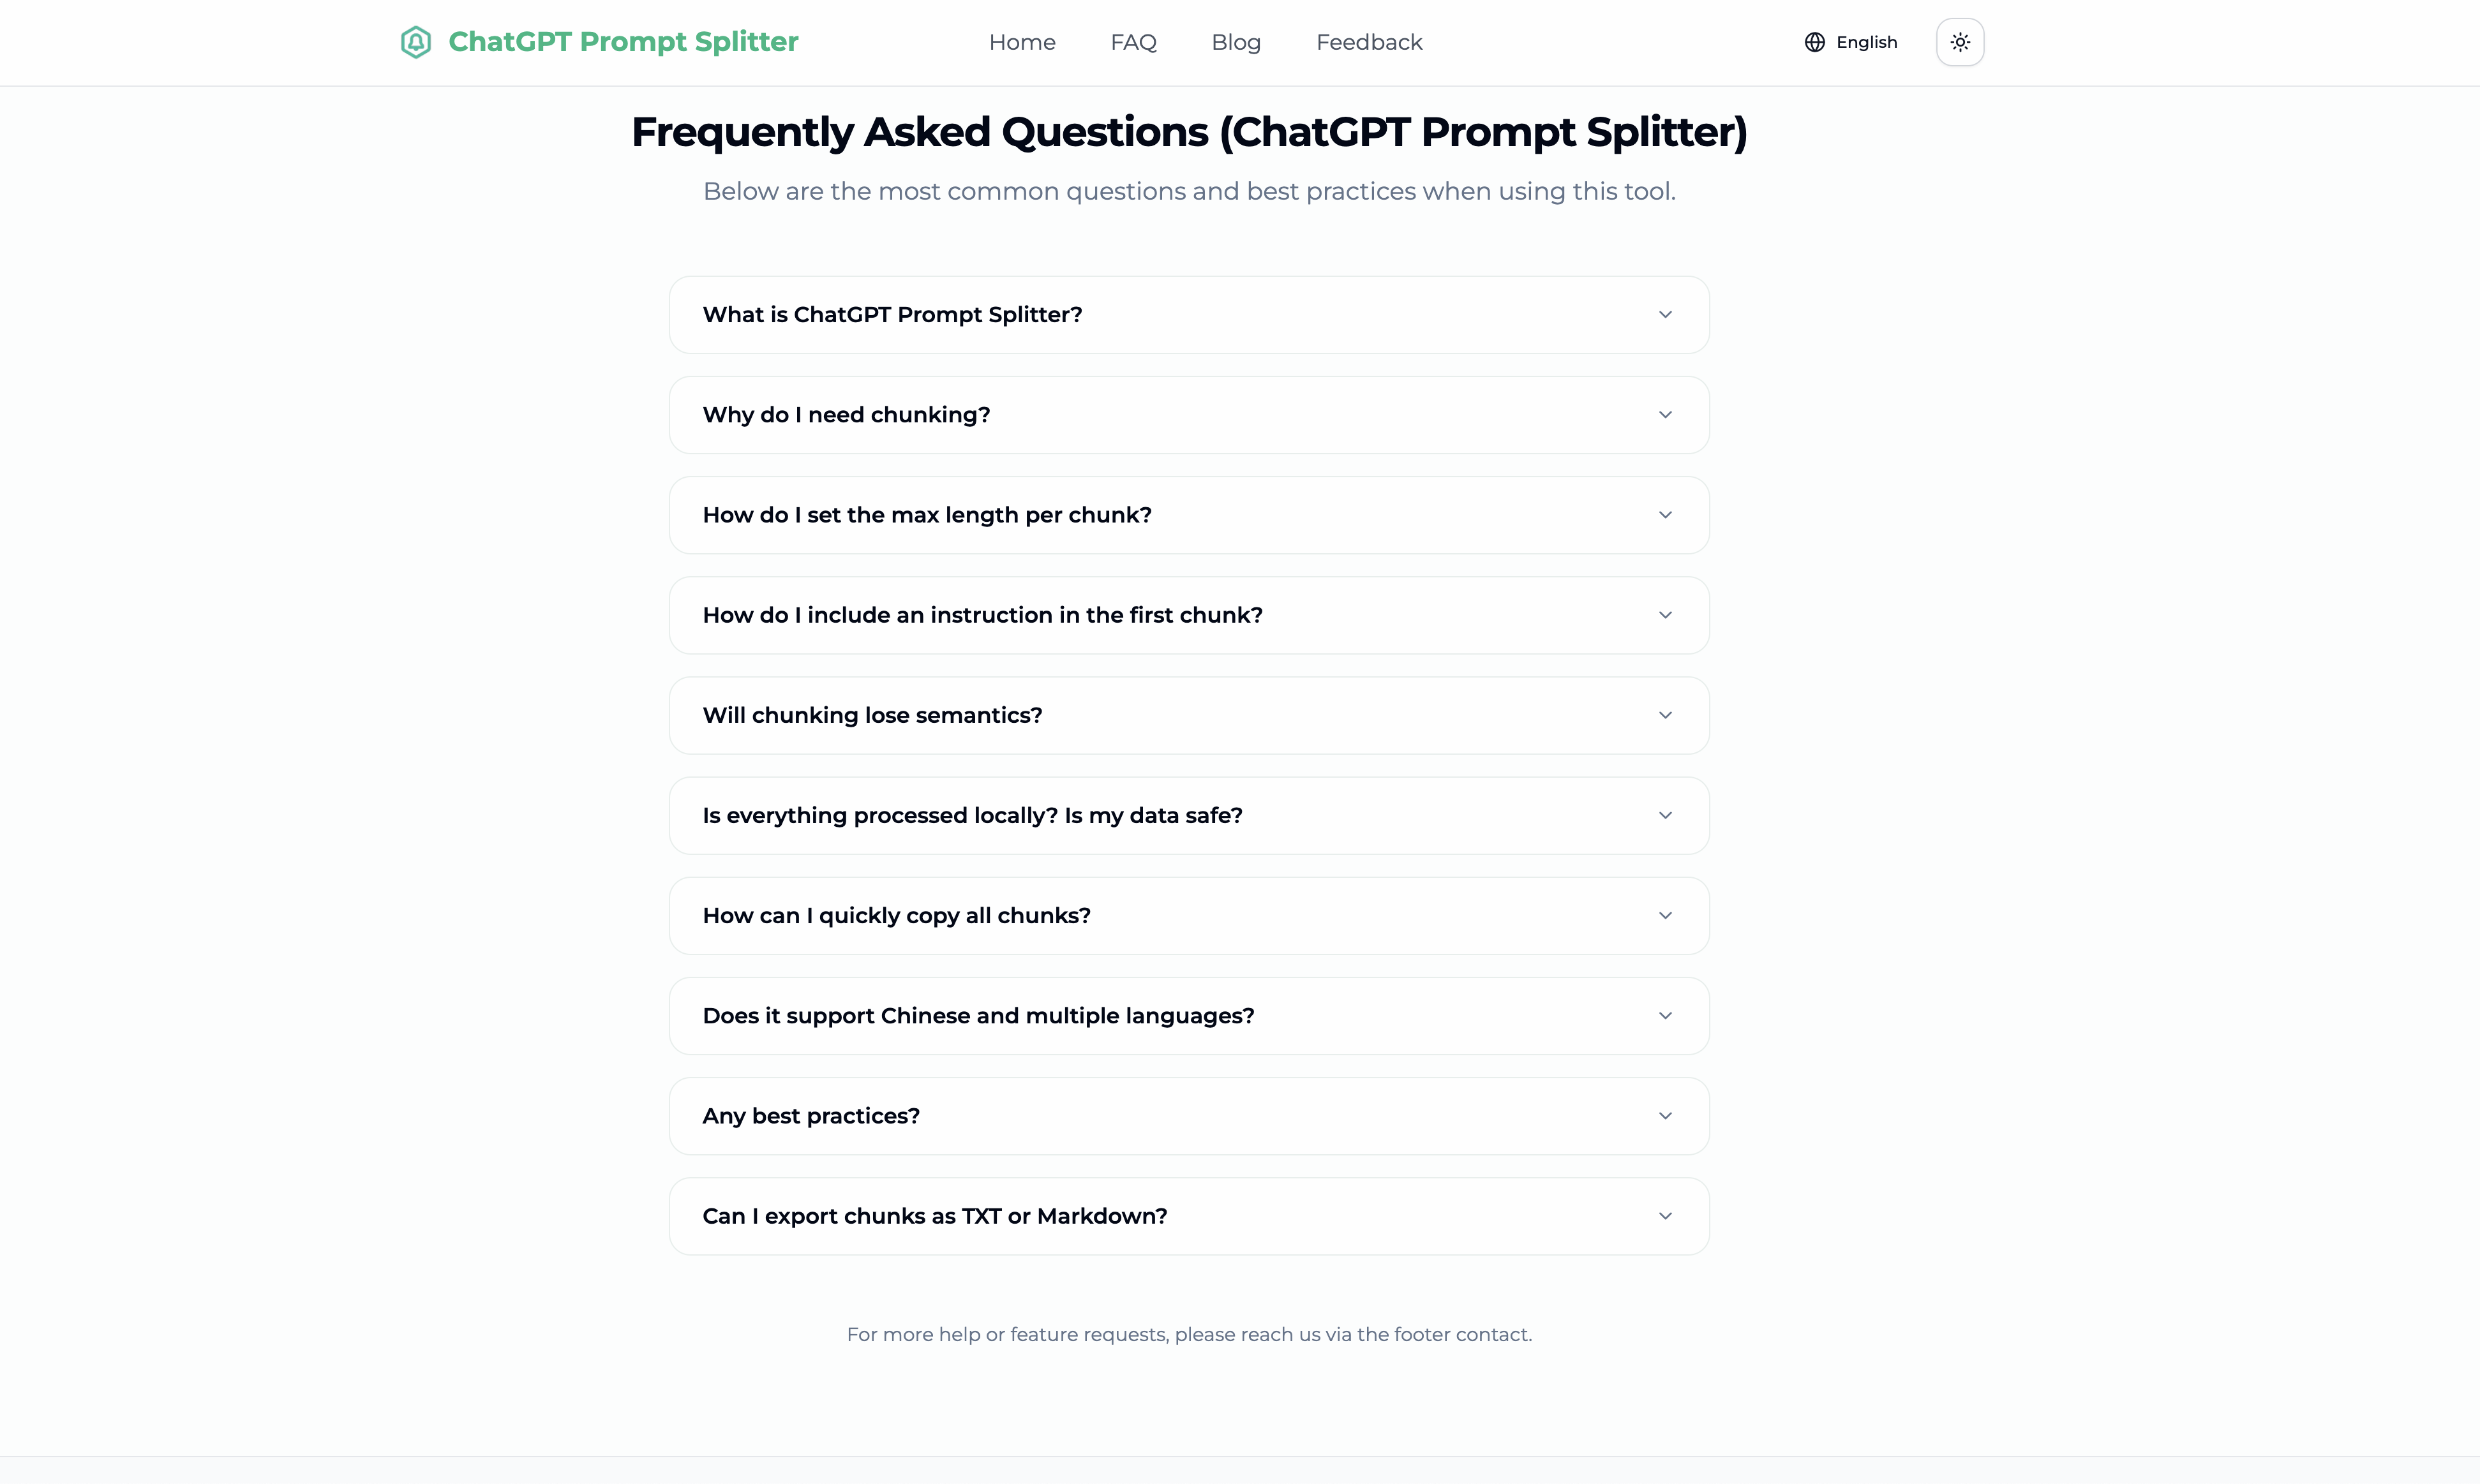Open the FAQ nav item
Screen dimensions: 2480x1484
pos(1133,42)
